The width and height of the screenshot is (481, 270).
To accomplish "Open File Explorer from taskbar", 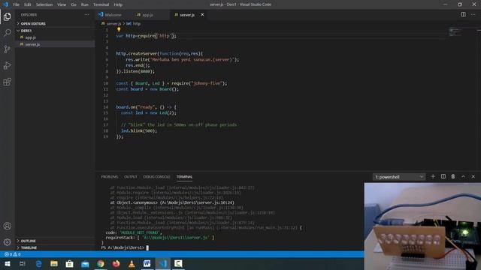I will click(54, 263).
